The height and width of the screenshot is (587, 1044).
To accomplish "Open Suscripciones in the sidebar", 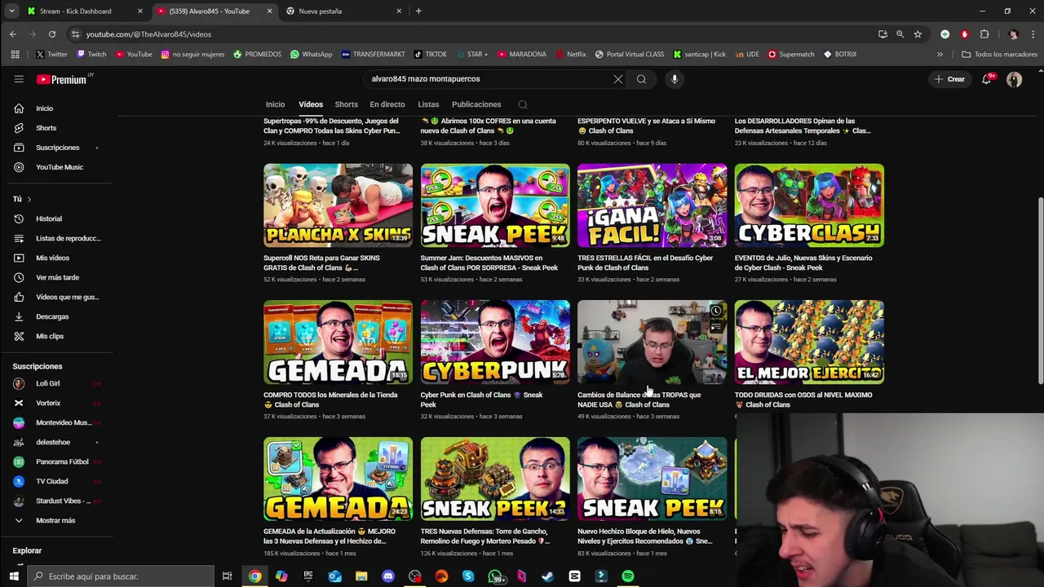I will click(x=55, y=148).
